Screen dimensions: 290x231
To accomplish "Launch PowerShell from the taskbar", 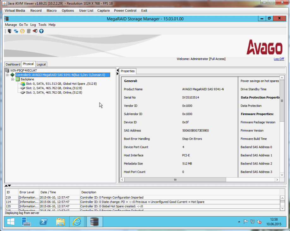I will (x=43, y=222).
